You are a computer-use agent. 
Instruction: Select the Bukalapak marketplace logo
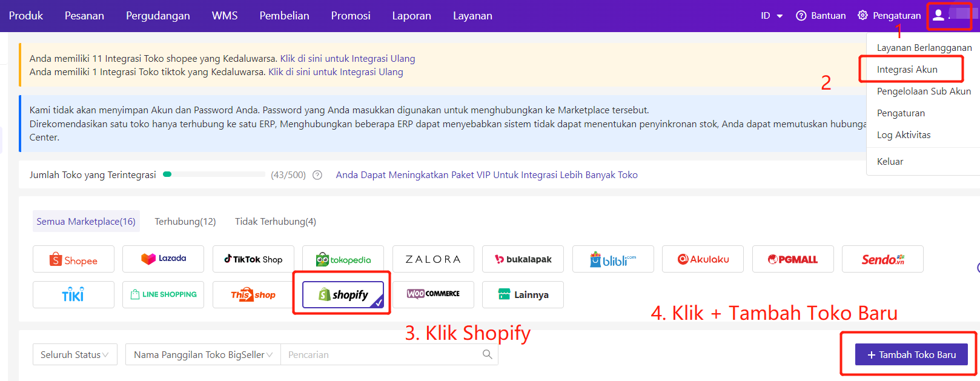pyautogui.click(x=523, y=259)
